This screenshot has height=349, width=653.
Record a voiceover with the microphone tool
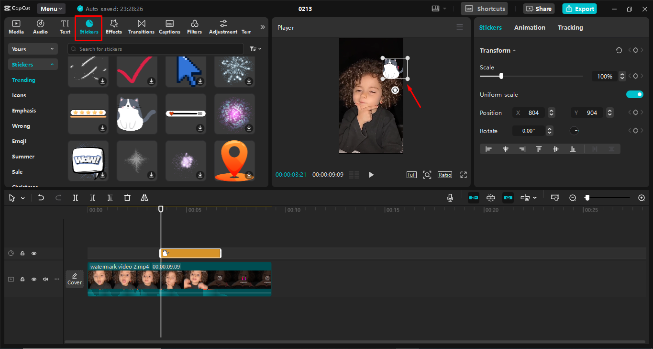tap(449, 197)
